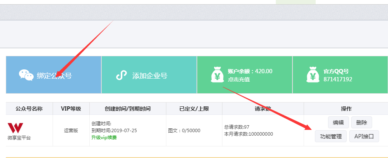This screenshot has height=158, width=388.
Task: Click the 编辑 button
Action: [x=338, y=122]
